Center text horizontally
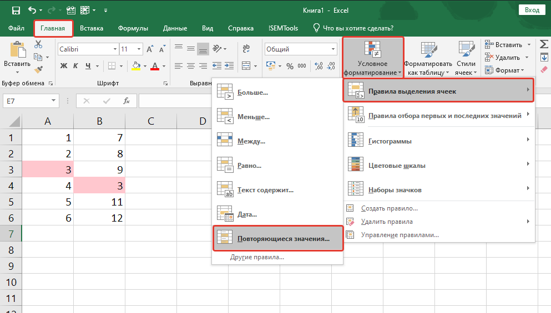Image resolution: width=551 pixels, height=313 pixels. pyautogui.click(x=191, y=65)
